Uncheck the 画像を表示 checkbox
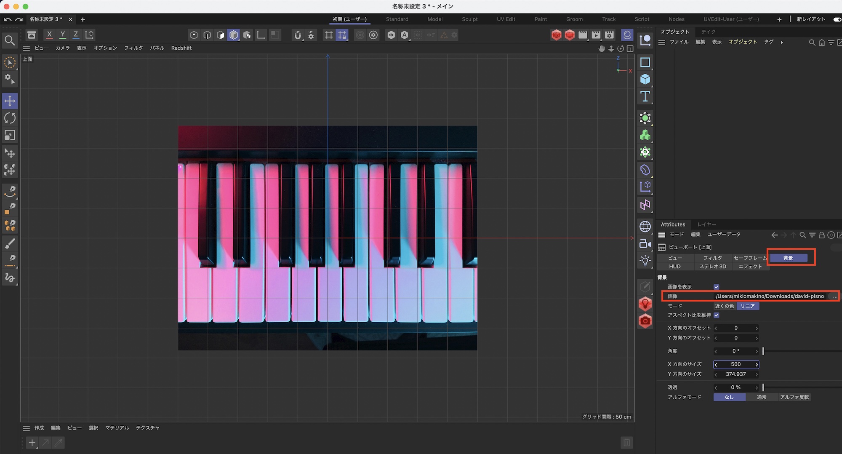 tap(716, 287)
